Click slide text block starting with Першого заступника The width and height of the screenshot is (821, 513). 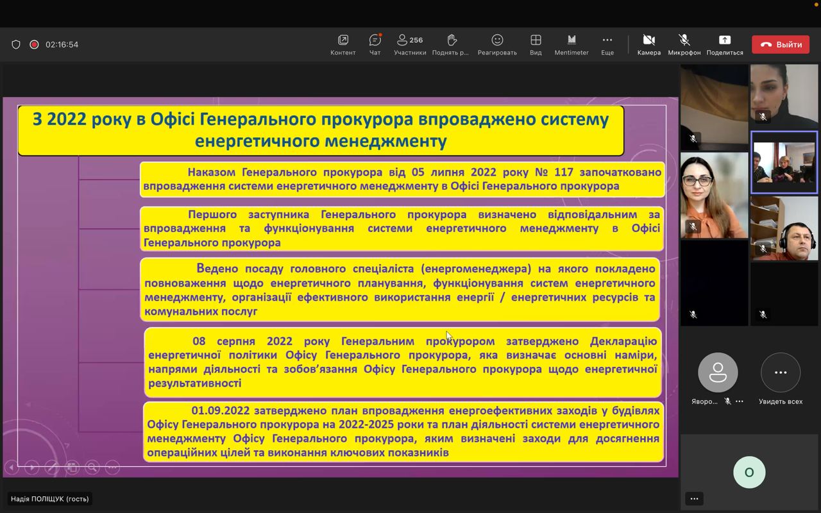402,228
